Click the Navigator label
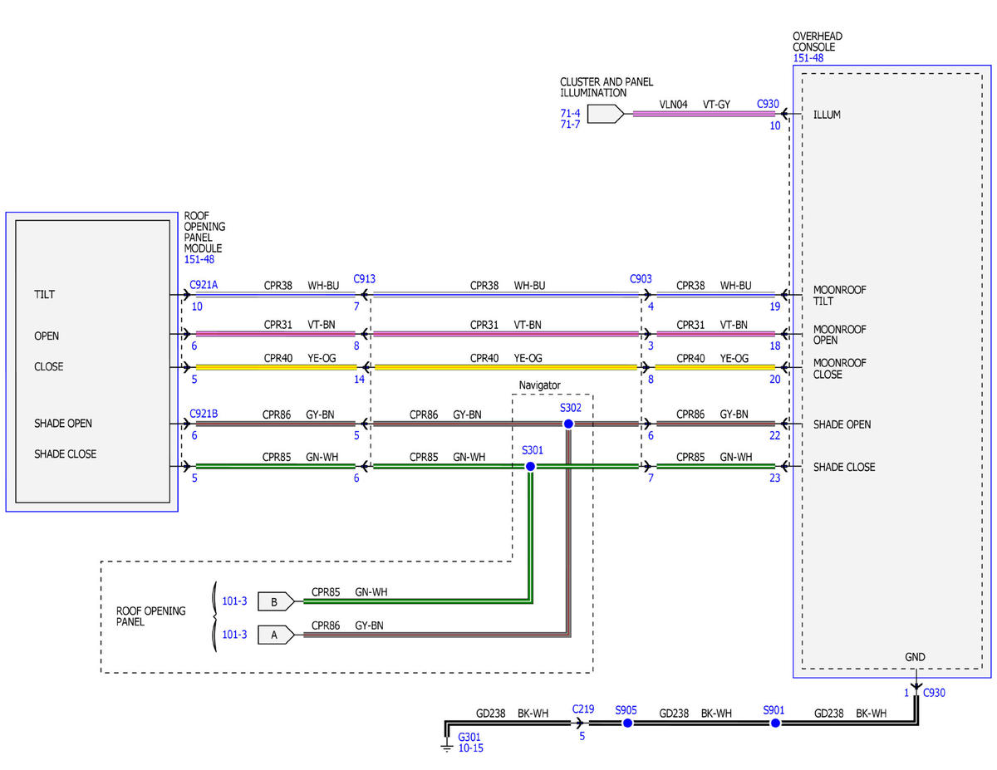The image size is (997, 770). [540, 385]
